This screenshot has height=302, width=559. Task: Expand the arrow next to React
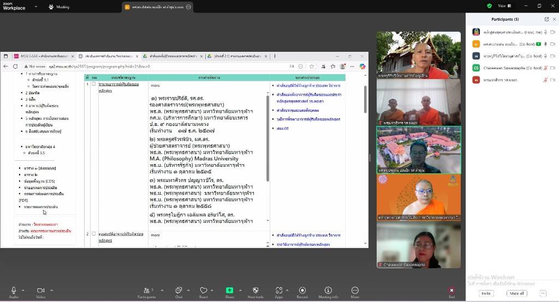pos(212,290)
